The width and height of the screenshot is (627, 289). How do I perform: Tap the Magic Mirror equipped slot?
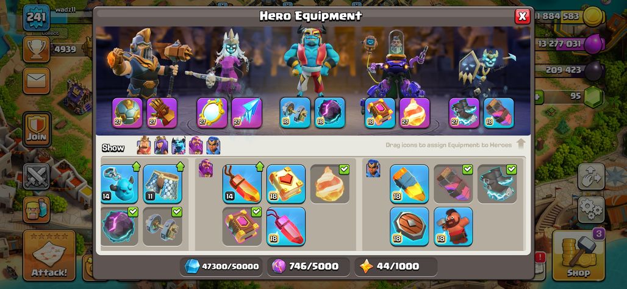212,113
